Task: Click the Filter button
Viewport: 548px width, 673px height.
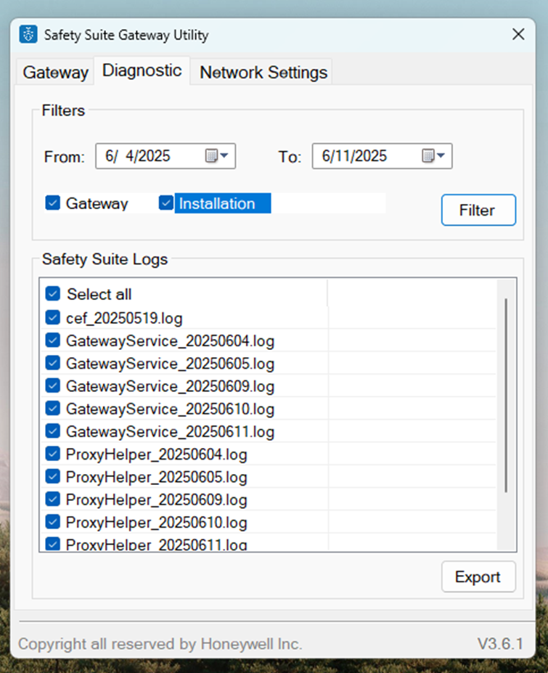Action: pos(478,210)
